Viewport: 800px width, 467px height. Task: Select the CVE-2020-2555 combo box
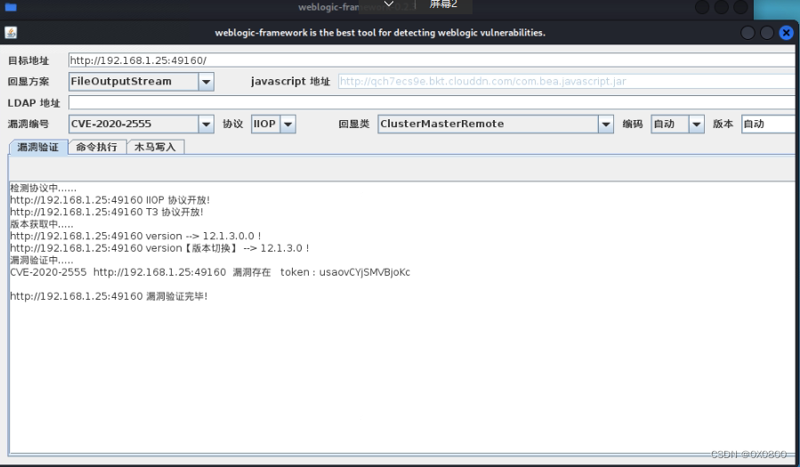pyautogui.click(x=141, y=124)
